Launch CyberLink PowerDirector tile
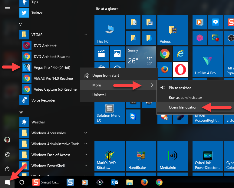234x188 pixels. [x=207, y=156]
